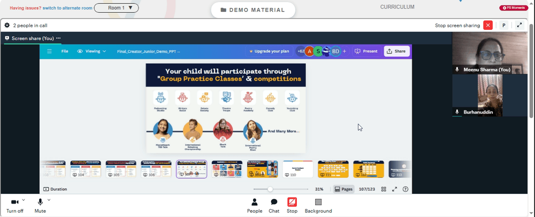This screenshot has height=217, width=535.
Task: Select collaborator avatar A
Action: [x=309, y=51]
